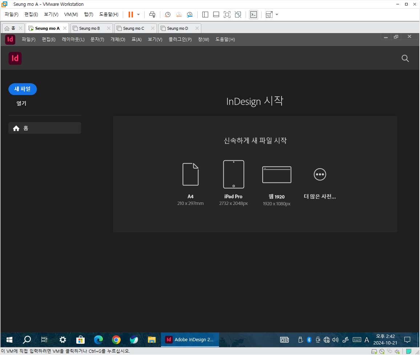420x355 pixels.
Task: Select the 홈 item in sidebar
Action: point(45,128)
